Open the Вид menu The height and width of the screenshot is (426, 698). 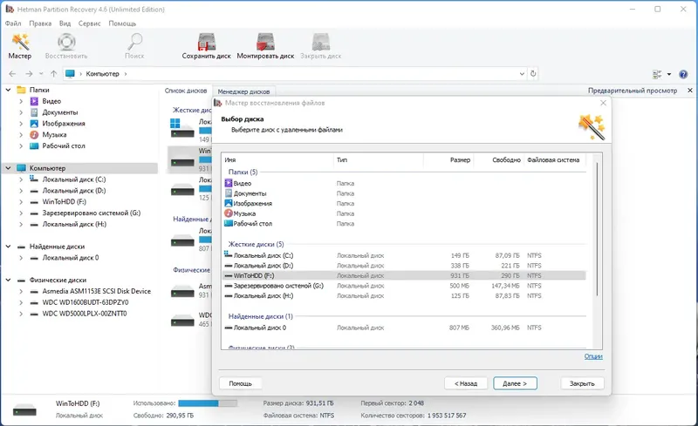pos(65,24)
